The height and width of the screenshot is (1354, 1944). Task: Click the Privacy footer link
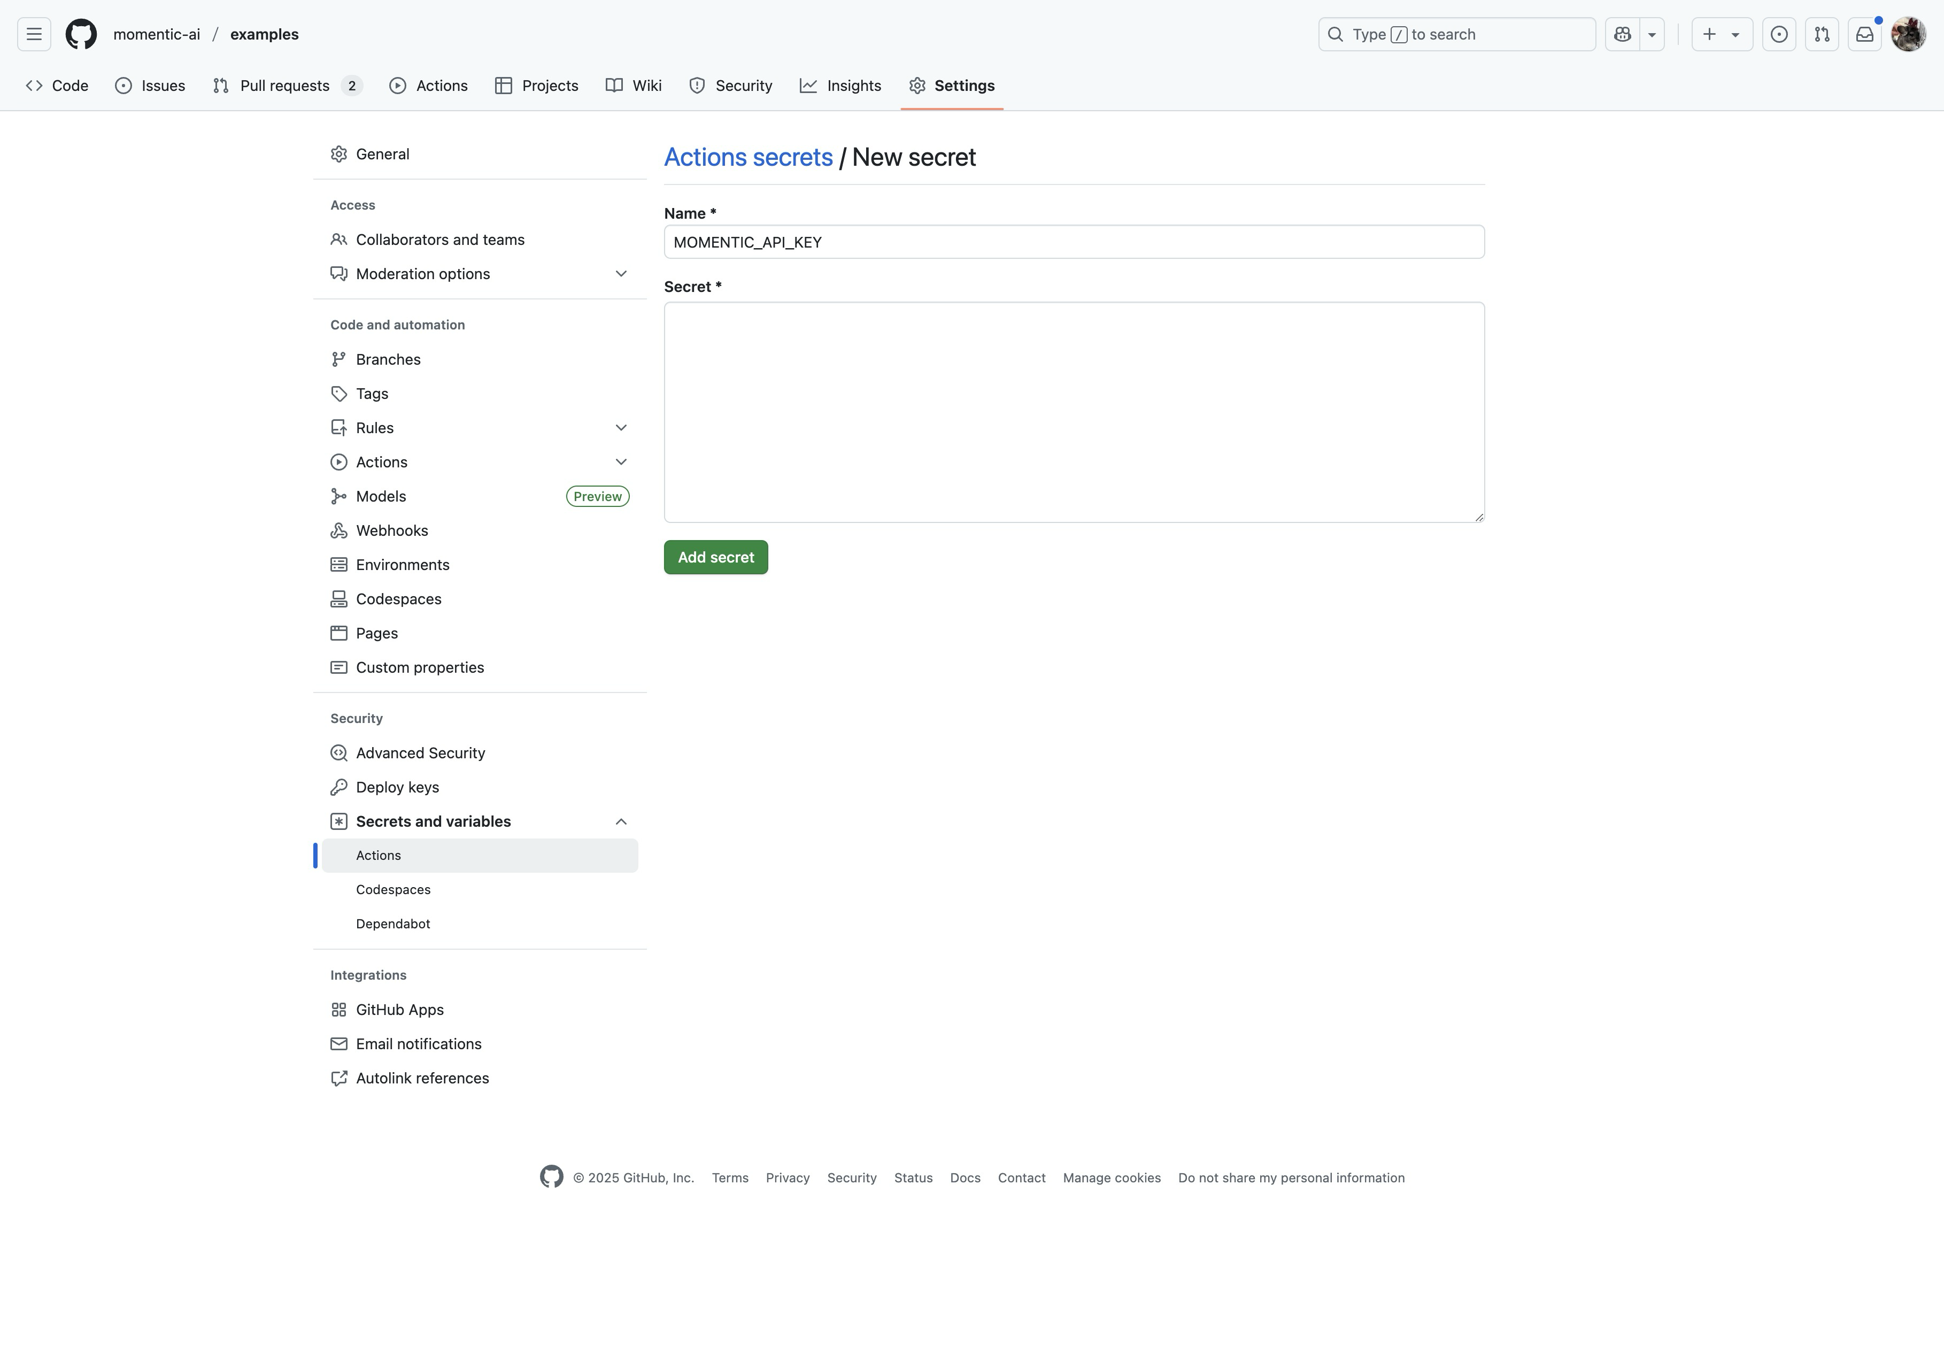point(788,1178)
